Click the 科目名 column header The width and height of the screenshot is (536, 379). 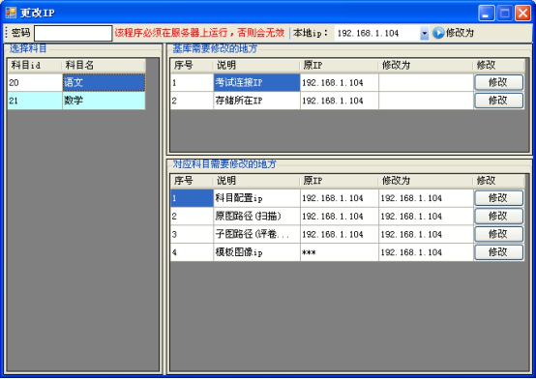pos(104,65)
